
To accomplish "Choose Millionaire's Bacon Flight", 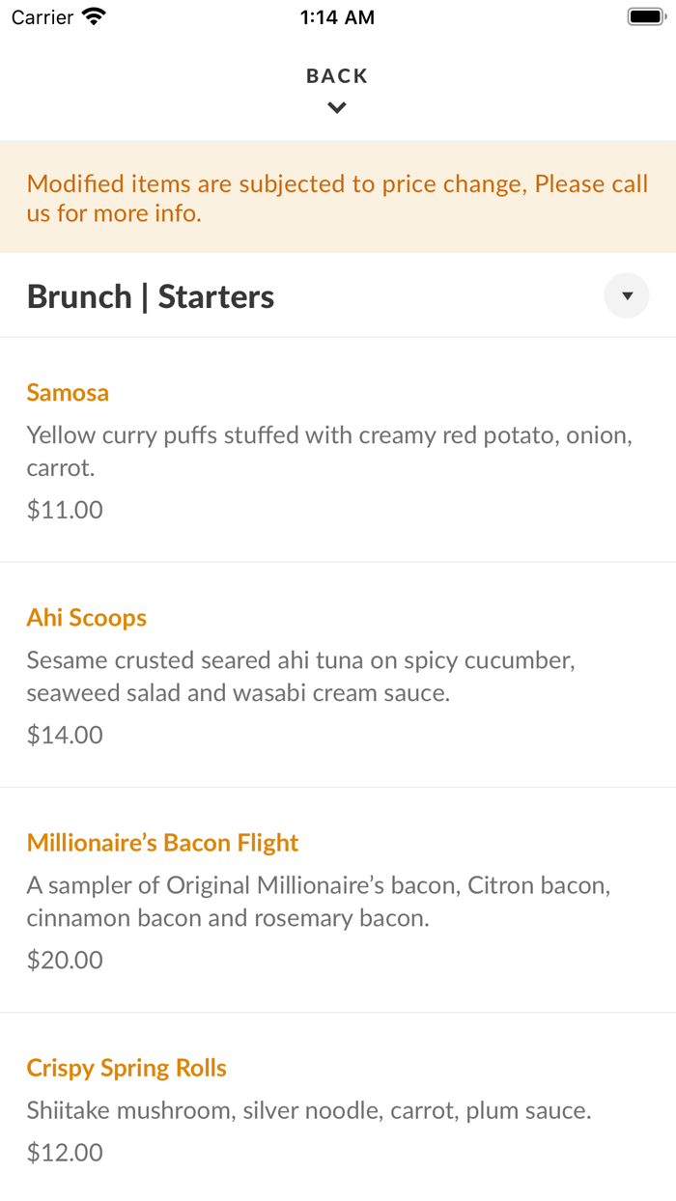I will pos(162,843).
